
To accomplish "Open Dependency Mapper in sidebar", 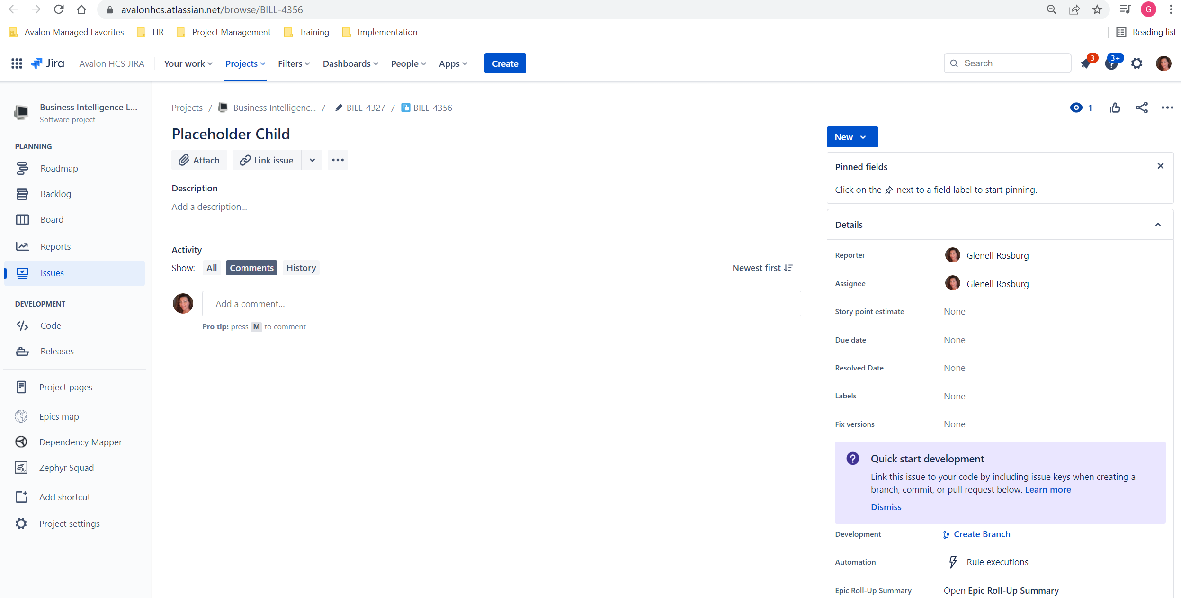I will pos(80,442).
